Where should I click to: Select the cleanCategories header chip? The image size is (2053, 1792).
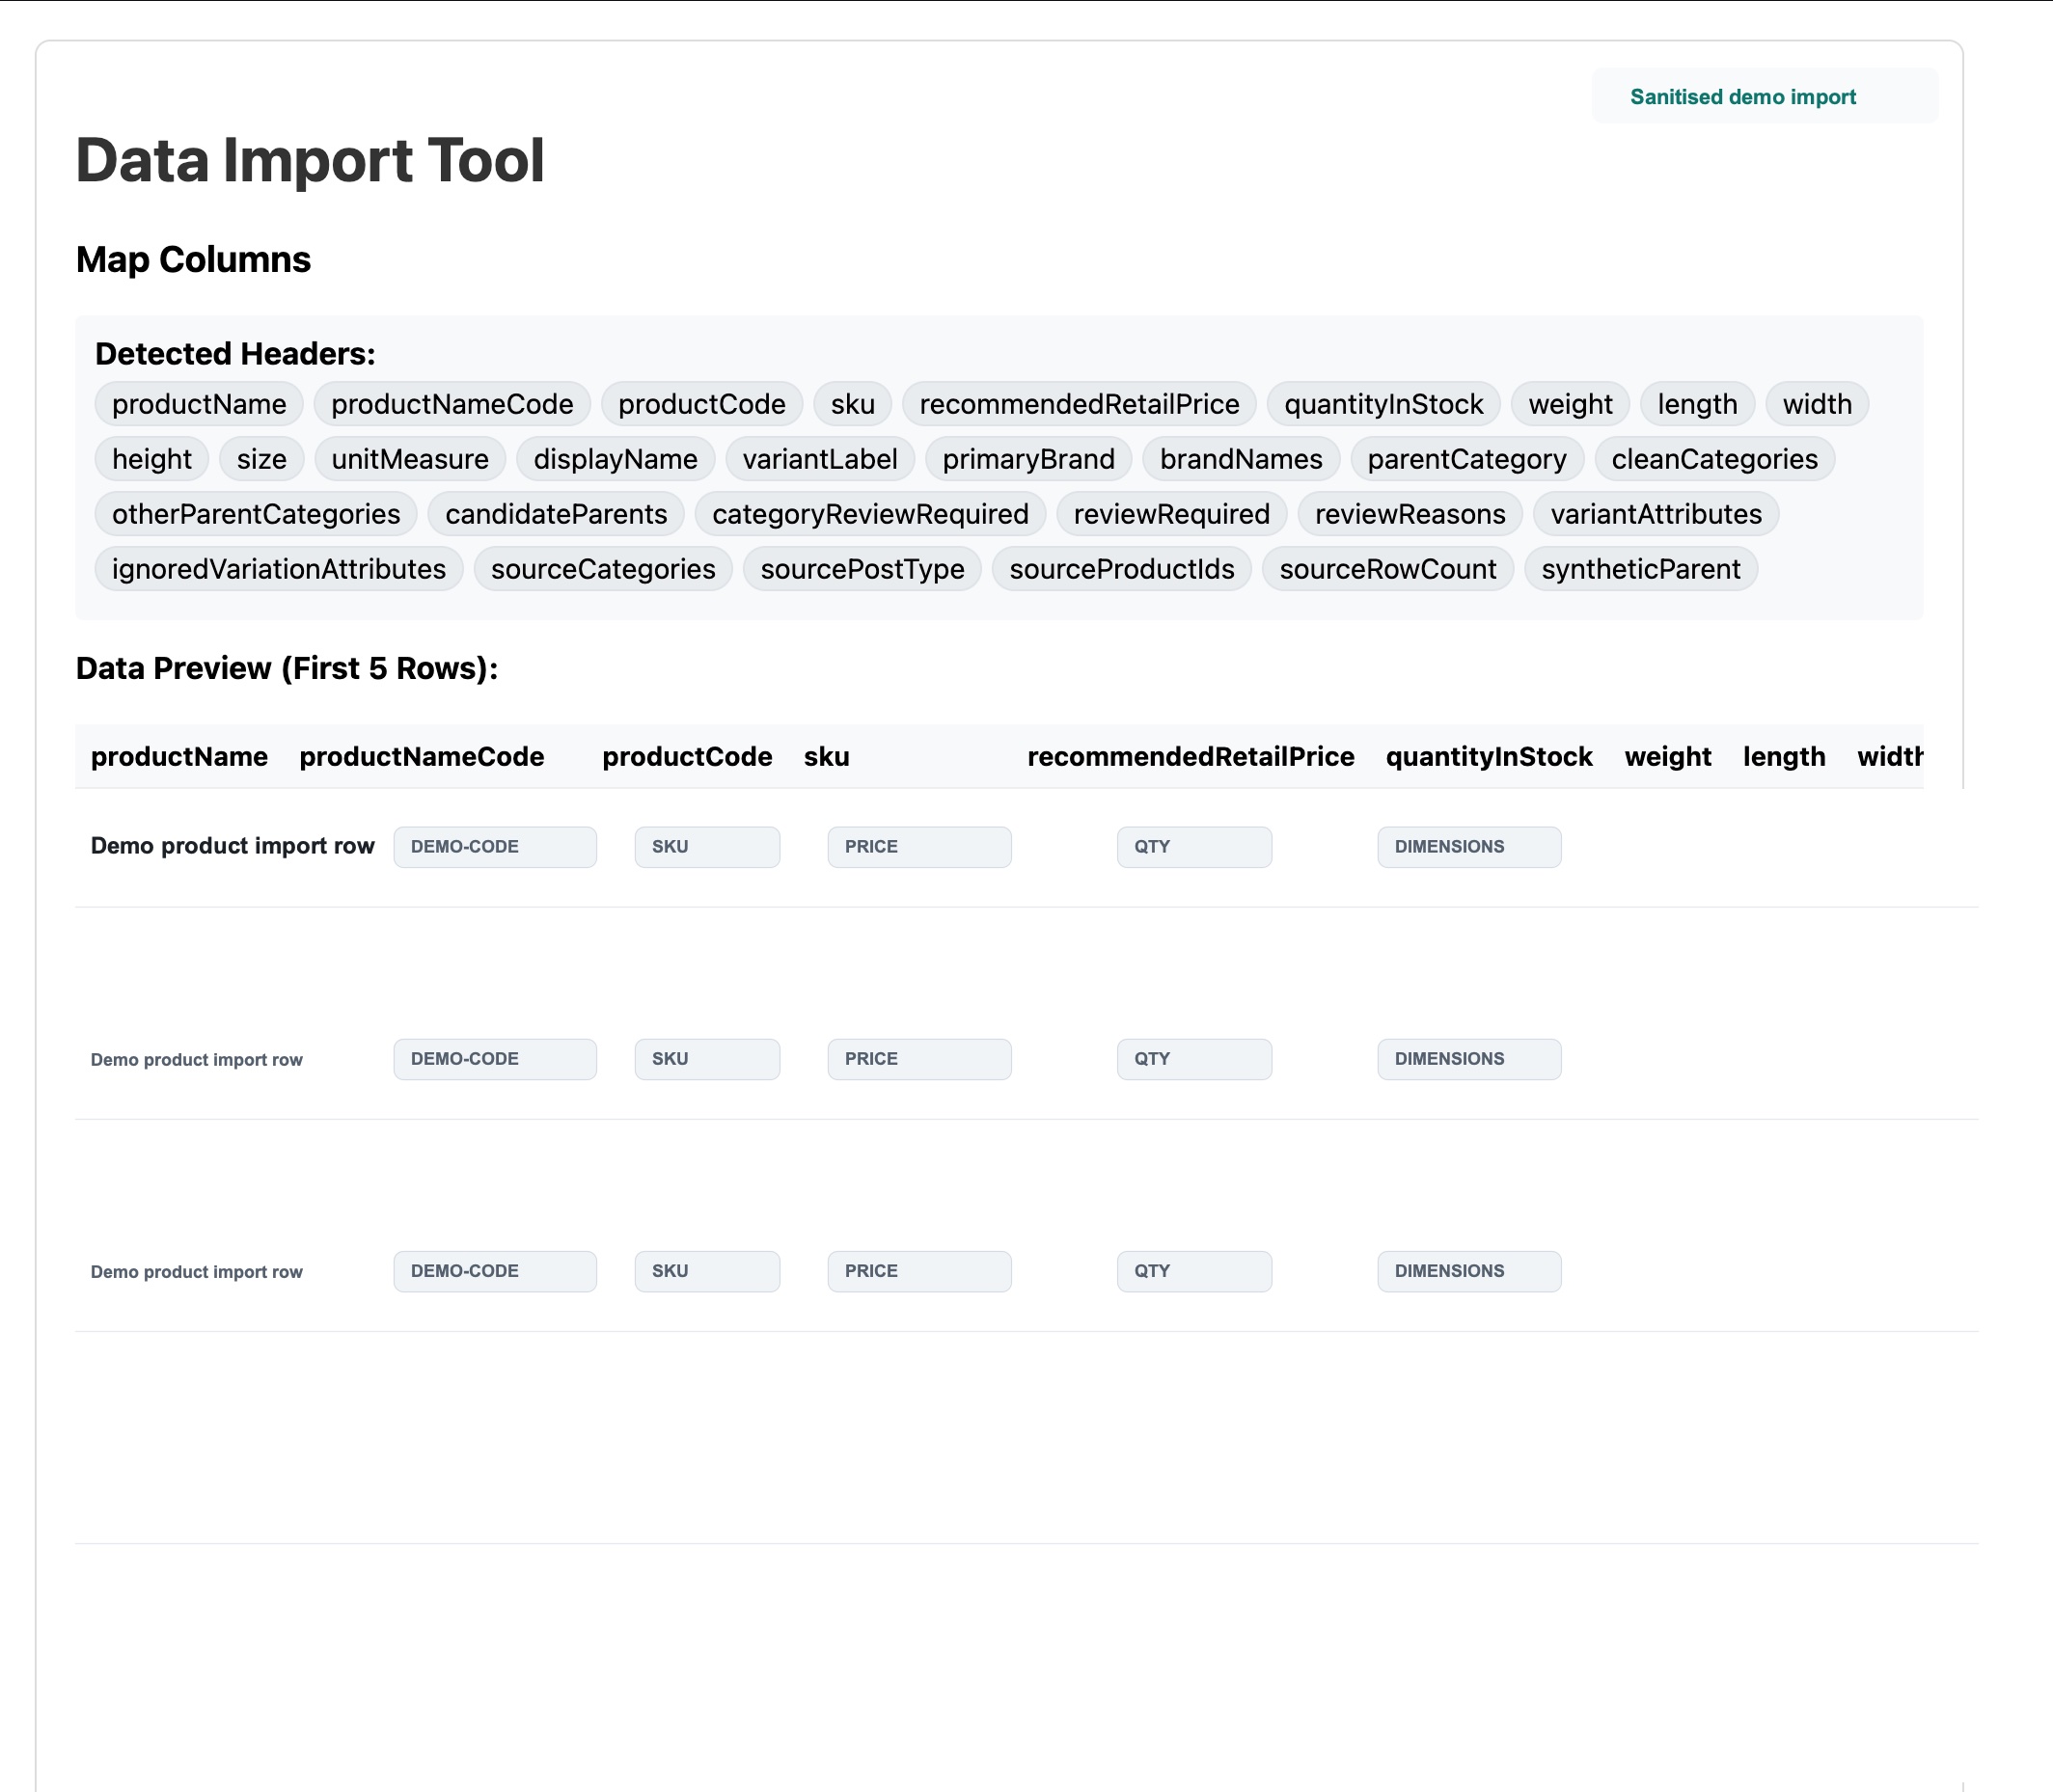click(x=1713, y=459)
